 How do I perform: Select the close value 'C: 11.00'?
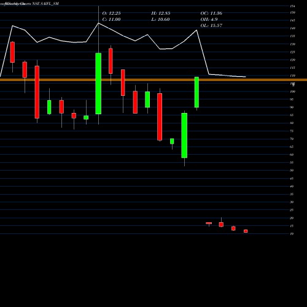tap(111, 20)
